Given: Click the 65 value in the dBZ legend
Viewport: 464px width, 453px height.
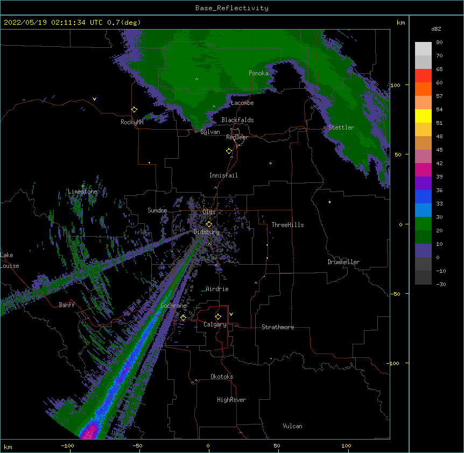Looking at the screenshot, I should tap(439, 69).
